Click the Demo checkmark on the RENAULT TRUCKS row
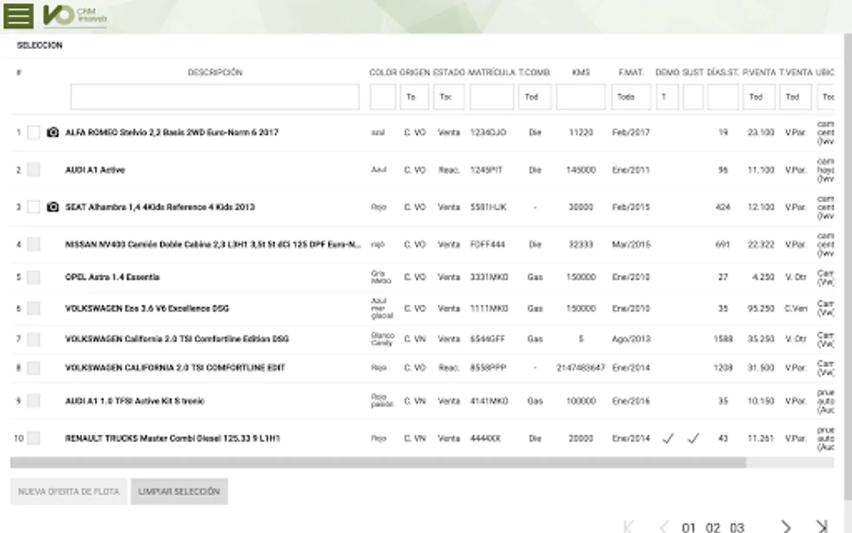 (x=668, y=438)
